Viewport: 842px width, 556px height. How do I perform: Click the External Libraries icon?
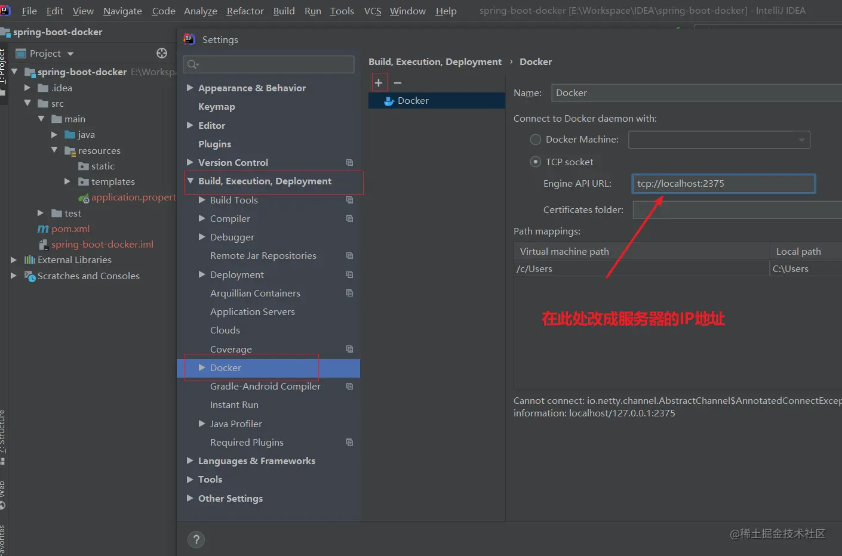coord(29,260)
